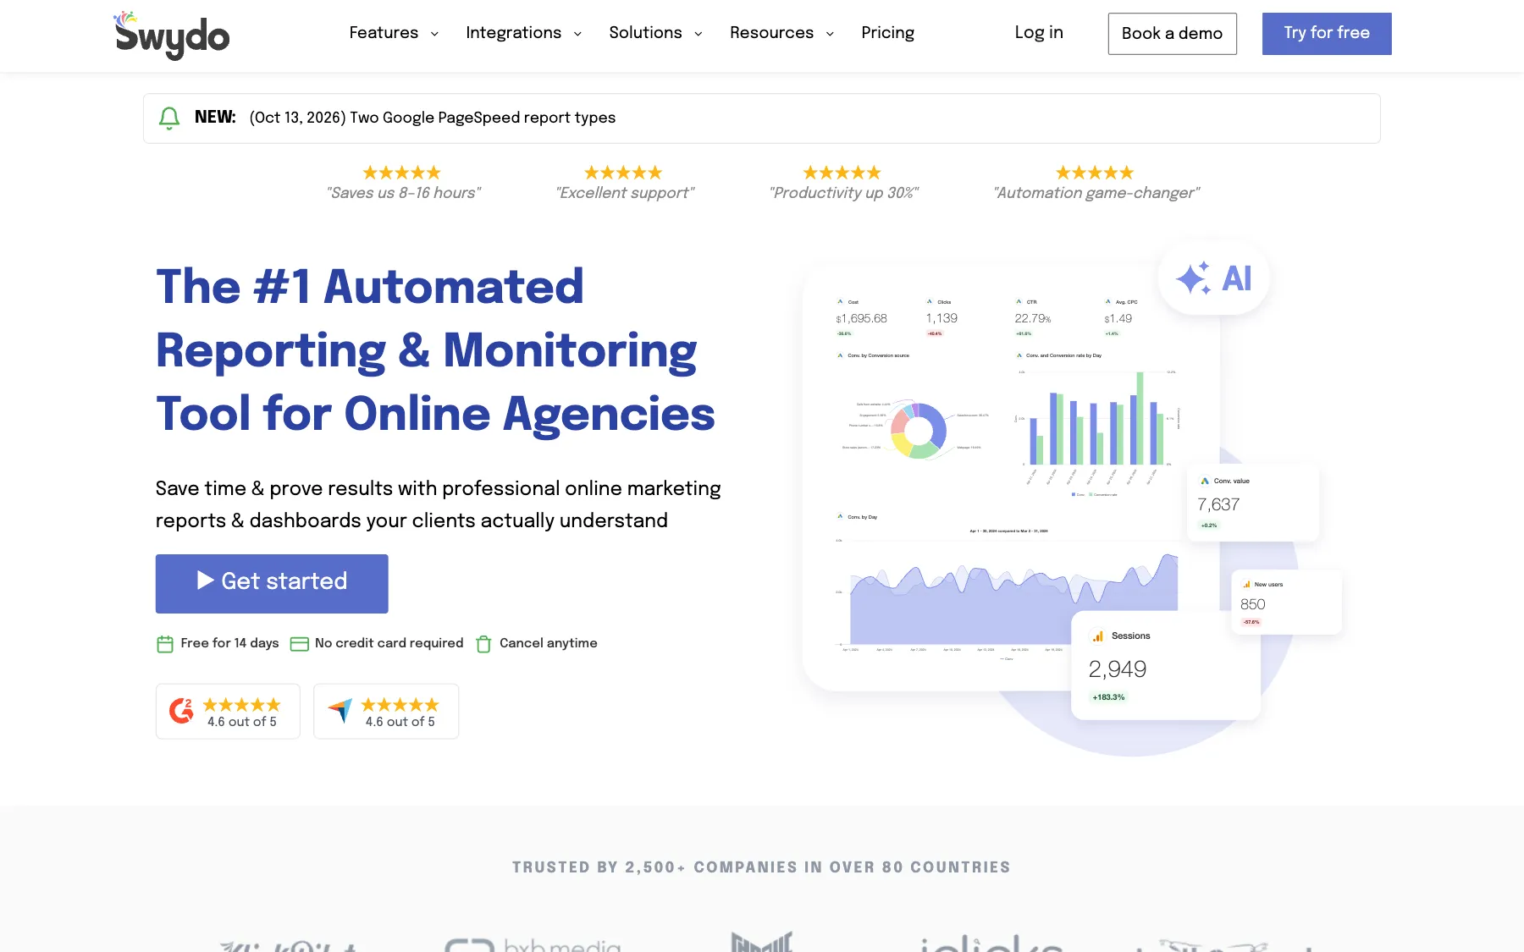Screen dimensions: 1524x952
Task: Open the Resources menu
Action: point(771,33)
